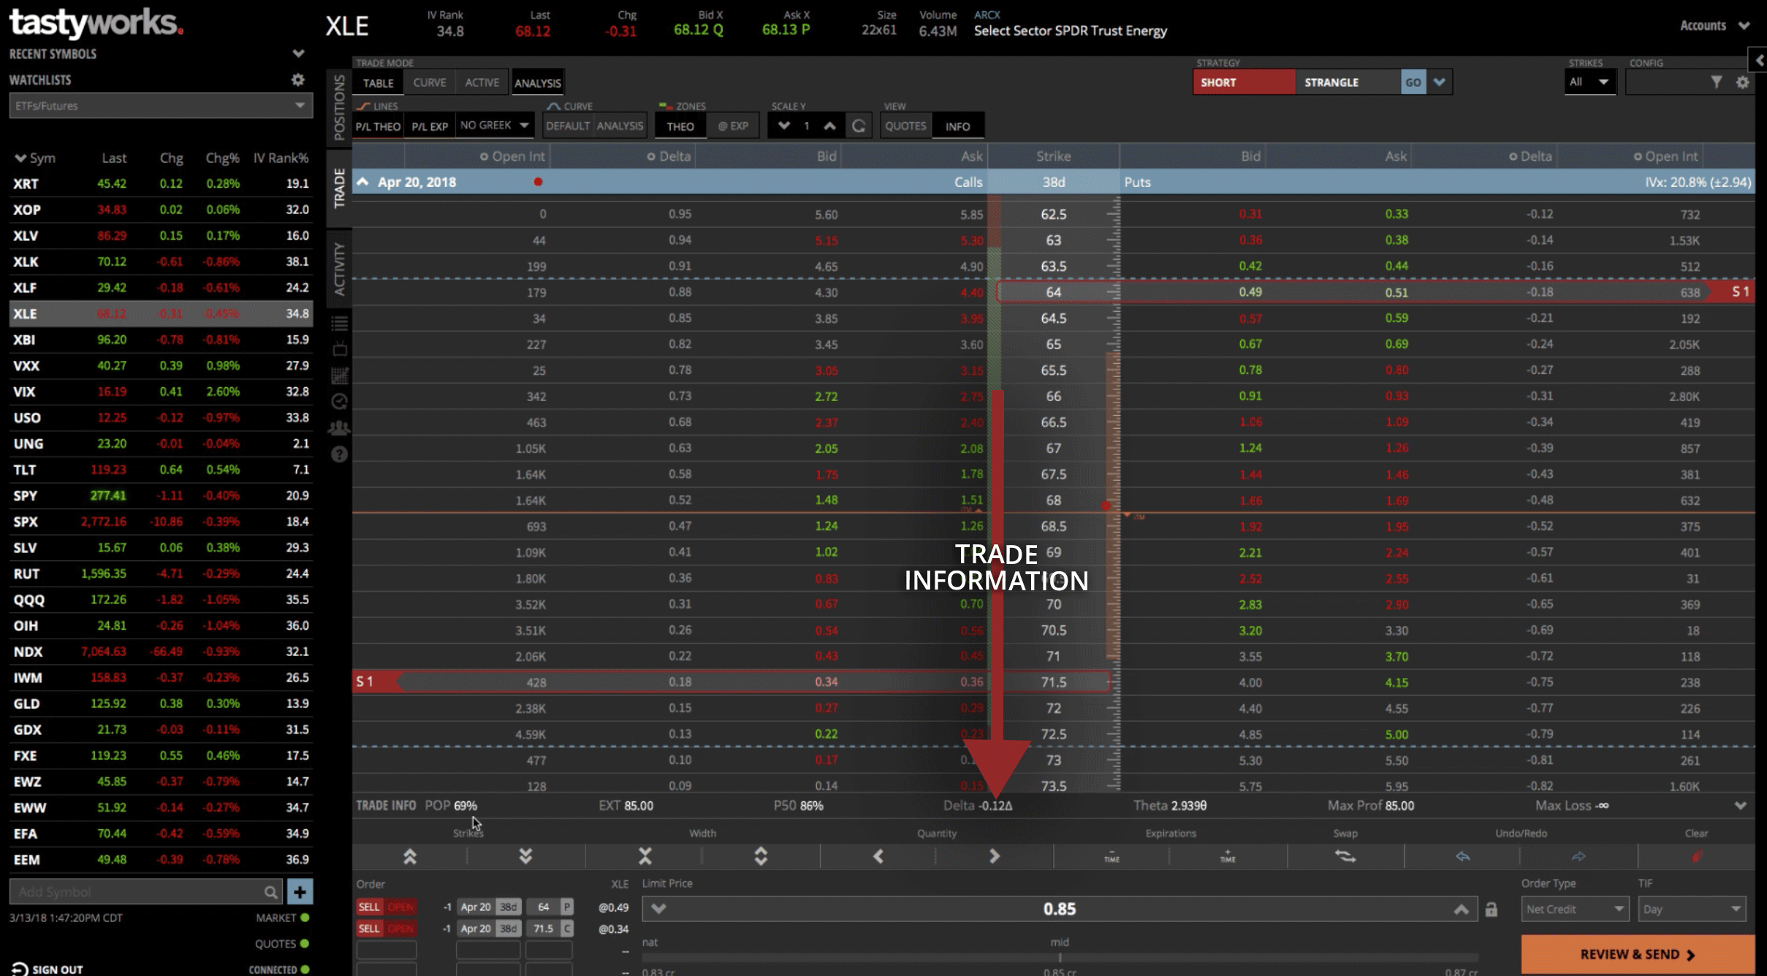Switch view to INFO

(x=957, y=126)
